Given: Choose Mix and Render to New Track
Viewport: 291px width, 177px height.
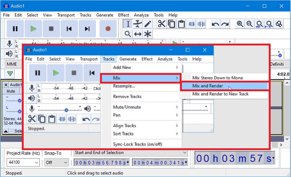Looking at the screenshot, I should point(224,94).
